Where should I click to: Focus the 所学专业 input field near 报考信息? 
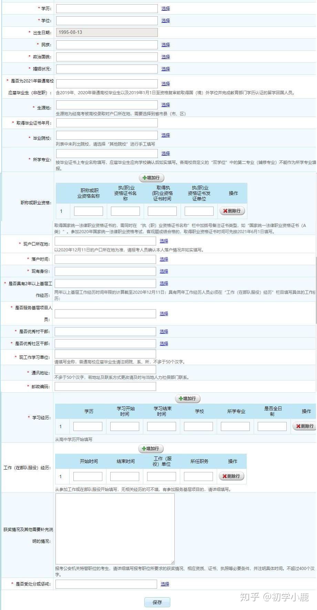click(107, 153)
